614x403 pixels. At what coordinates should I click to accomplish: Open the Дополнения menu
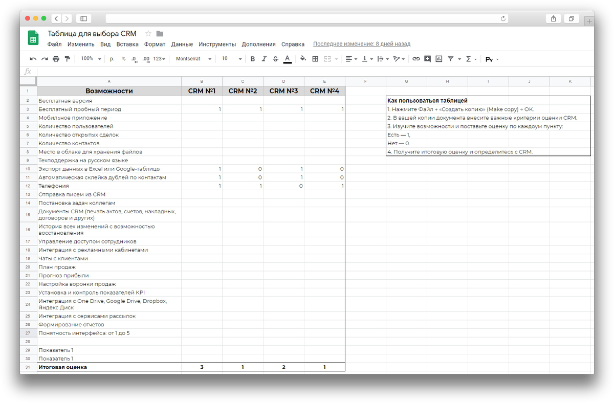[x=258, y=44]
